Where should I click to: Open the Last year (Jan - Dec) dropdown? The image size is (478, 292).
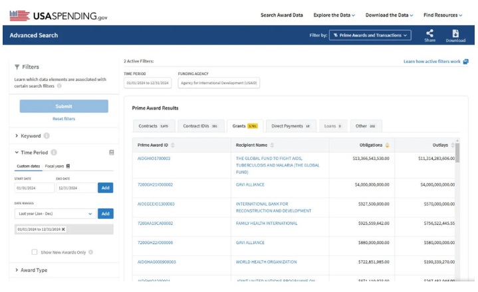click(x=55, y=214)
